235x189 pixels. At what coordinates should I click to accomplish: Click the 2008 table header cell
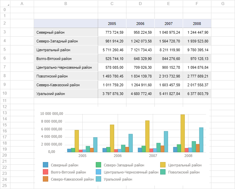pyautogui.click(x=197, y=24)
